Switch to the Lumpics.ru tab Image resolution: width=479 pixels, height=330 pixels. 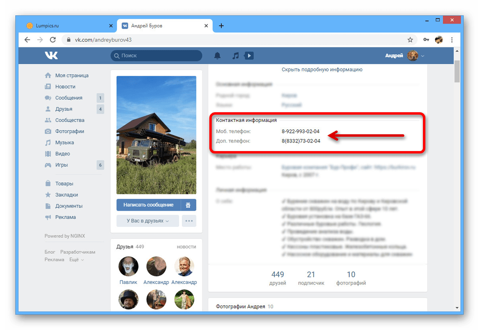coord(68,26)
